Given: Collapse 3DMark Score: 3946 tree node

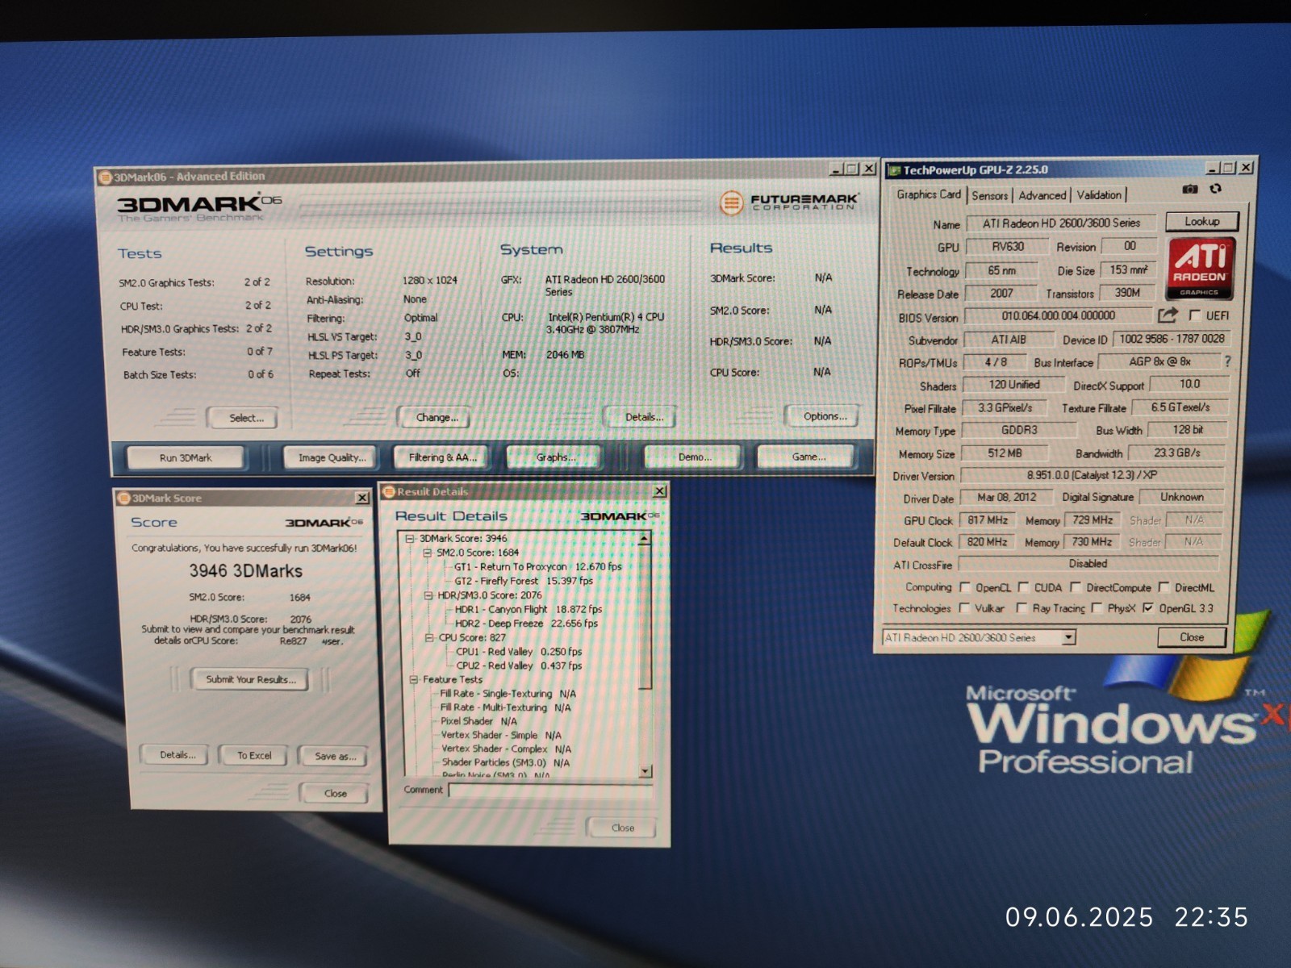Looking at the screenshot, I should point(410,539).
